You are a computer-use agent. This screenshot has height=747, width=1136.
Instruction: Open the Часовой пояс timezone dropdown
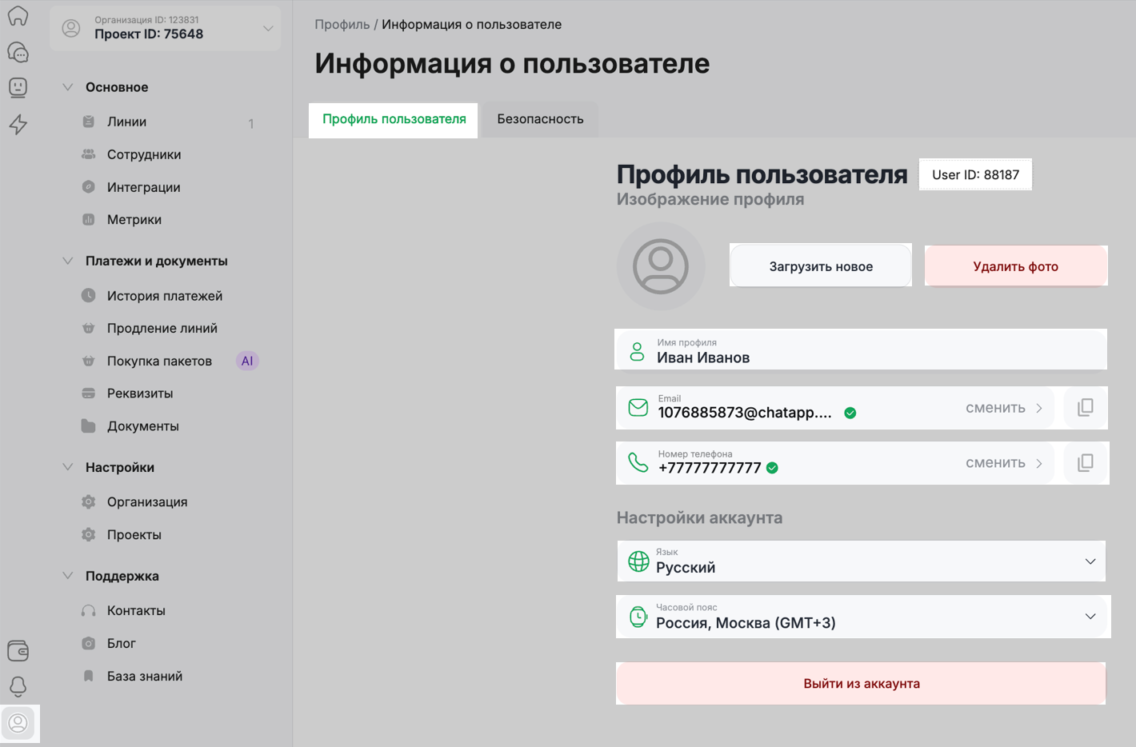pyautogui.click(x=862, y=617)
